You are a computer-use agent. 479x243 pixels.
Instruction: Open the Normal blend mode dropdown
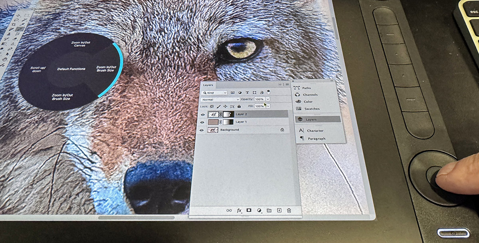click(x=219, y=100)
